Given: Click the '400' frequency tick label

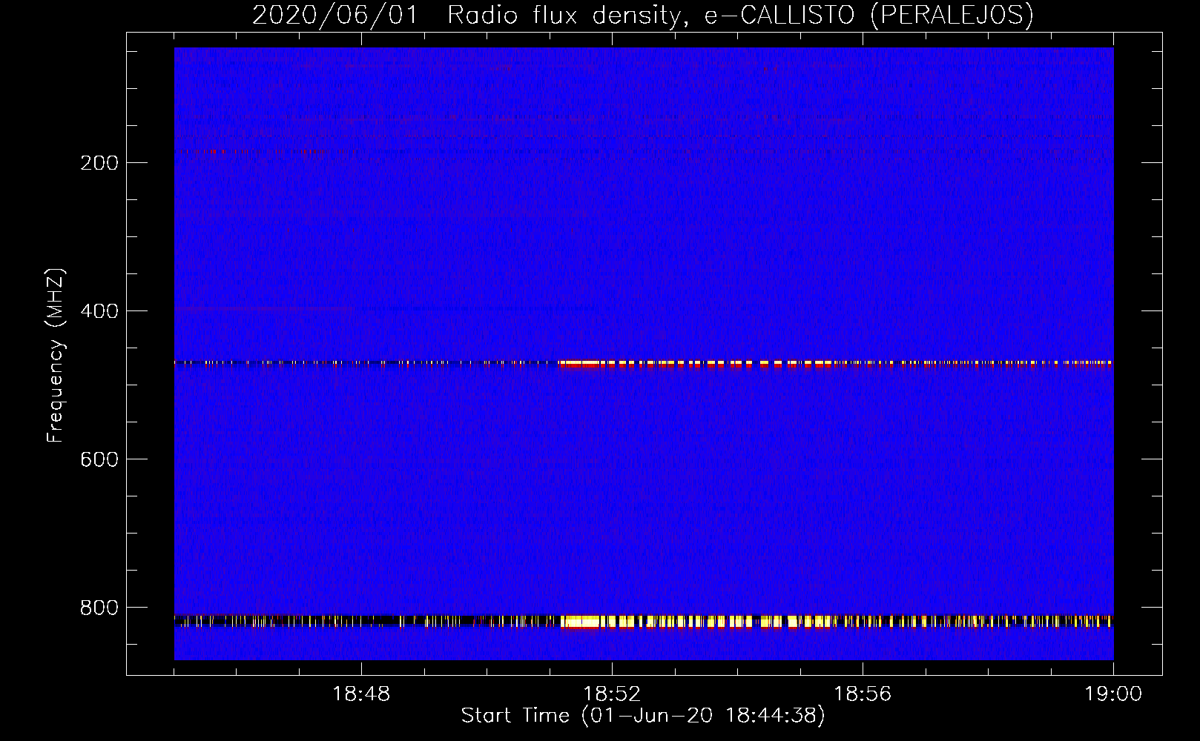Looking at the screenshot, I should click(x=99, y=311).
